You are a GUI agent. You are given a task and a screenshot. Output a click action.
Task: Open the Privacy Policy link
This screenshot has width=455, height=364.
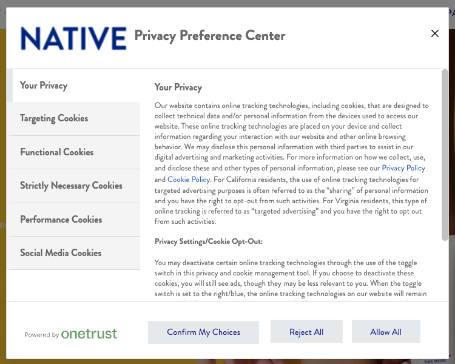tap(403, 168)
